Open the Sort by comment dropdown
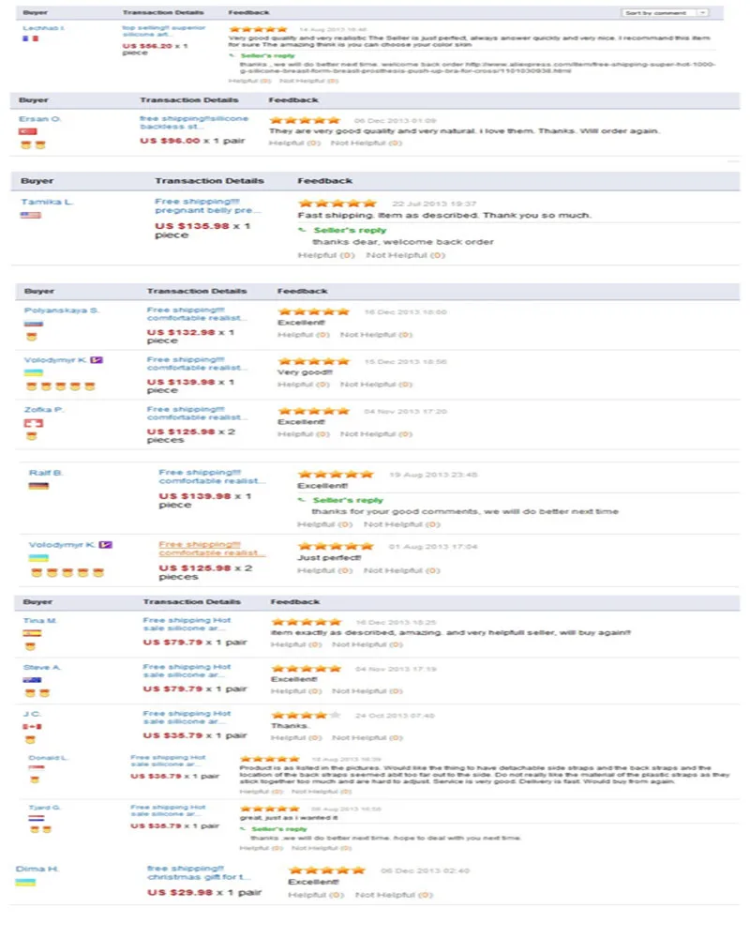This screenshot has width=750, height=938. point(665,12)
